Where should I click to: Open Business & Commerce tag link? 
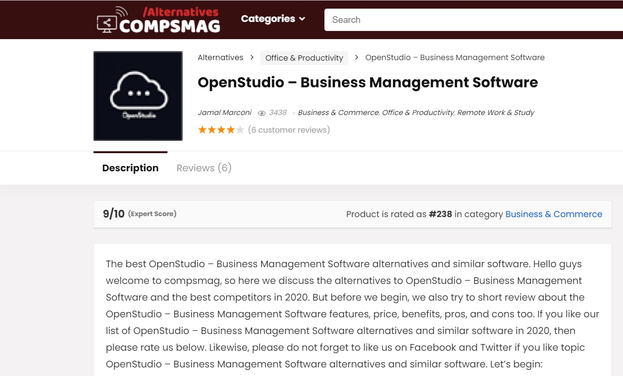[338, 113]
